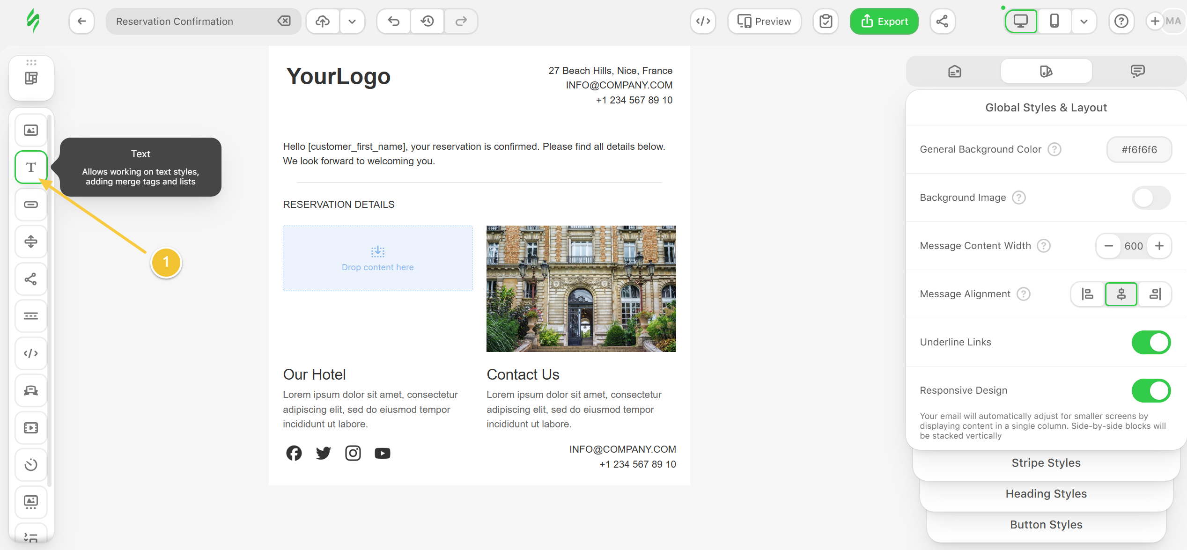Show help for General Background Color
This screenshot has width=1187, height=550.
tap(1054, 150)
